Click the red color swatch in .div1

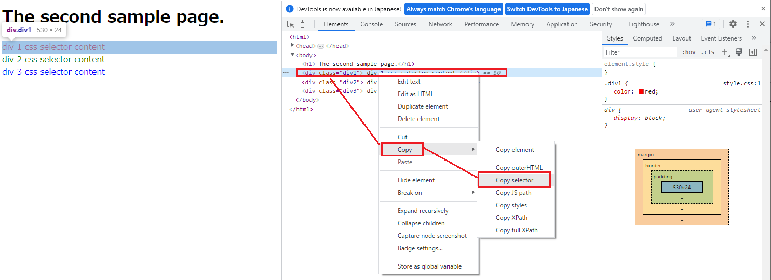point(641,92)
